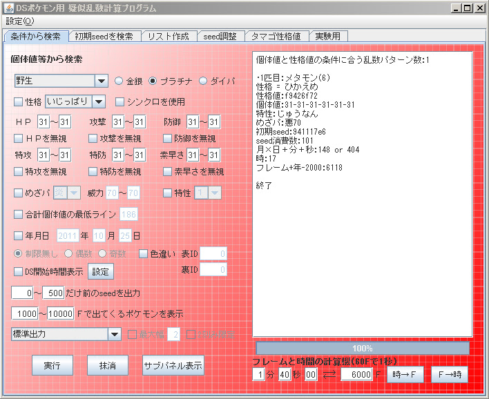Screen dimensions: 489x399
Task: Click the 時→F convert button
Action: pos(405,374)
